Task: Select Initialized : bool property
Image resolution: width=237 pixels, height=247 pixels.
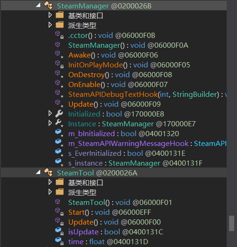Action: pyautogui.click(x=116, y=114)
